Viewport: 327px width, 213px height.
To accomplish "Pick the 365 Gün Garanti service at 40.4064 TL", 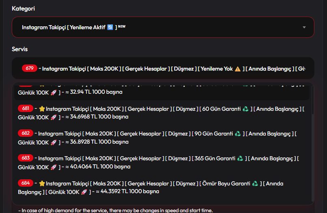I will click(162, 162).
